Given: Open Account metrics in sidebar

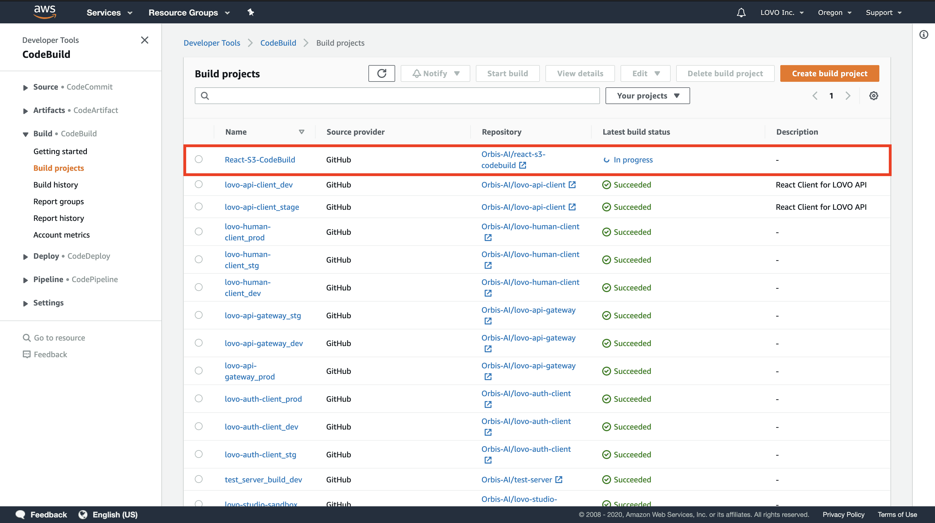Looking at the screenshot, I should coord(61,235).
